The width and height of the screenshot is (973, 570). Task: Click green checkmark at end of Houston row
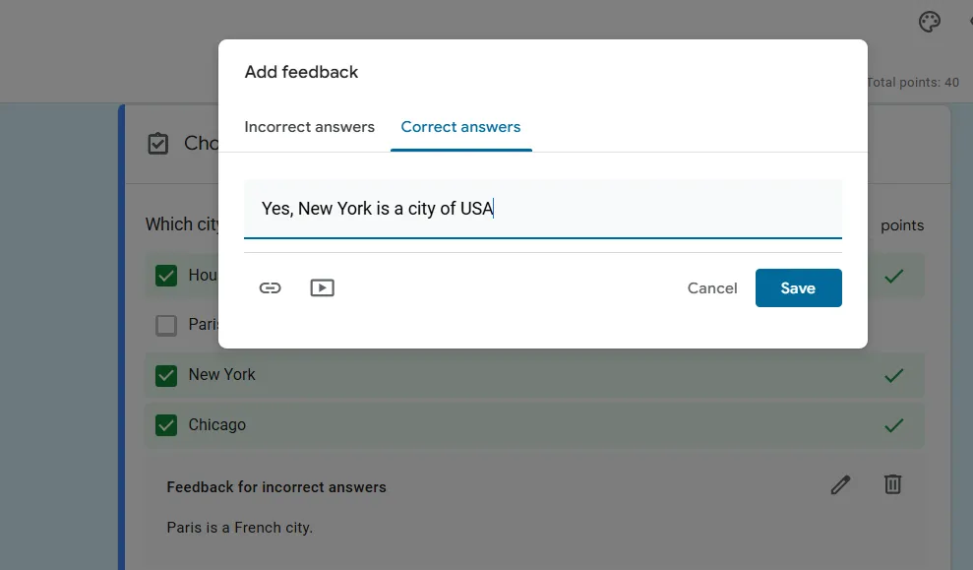coord(893,277)
